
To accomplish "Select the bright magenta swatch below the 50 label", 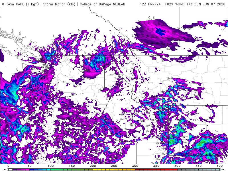I will coord(27,169).
